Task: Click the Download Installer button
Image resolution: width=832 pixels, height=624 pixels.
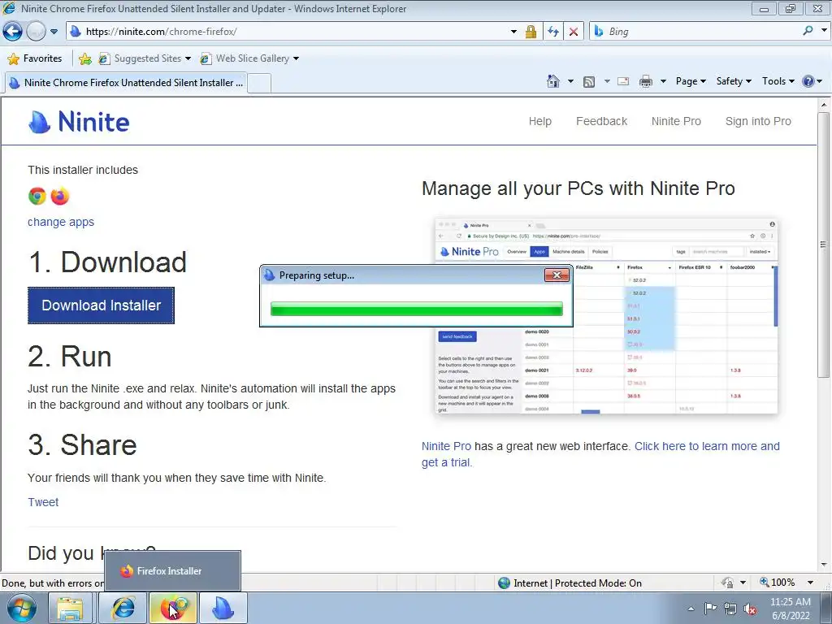Action: (101, 305)
